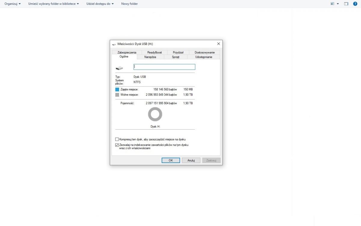Click the 2 096 993 849 344 bajtów value
361x226 pixels.
click(162, 95)
